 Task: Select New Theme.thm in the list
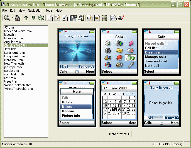pos(26,63)
